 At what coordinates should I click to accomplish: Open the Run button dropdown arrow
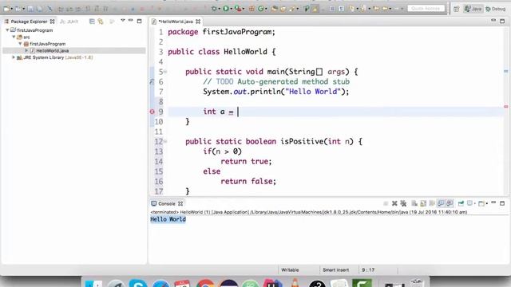(232, 9)
